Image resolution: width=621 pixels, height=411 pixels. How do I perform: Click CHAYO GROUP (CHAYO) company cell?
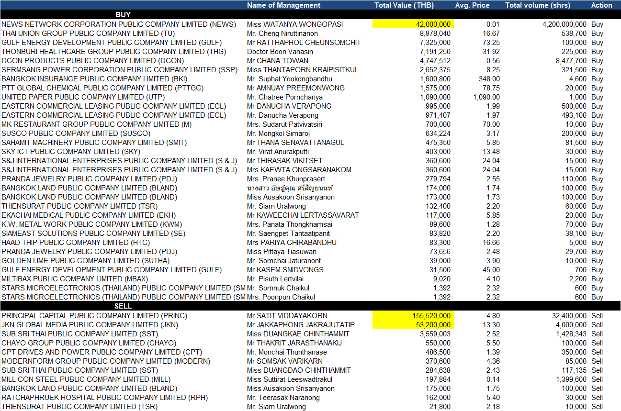click(x=89, y=343)
